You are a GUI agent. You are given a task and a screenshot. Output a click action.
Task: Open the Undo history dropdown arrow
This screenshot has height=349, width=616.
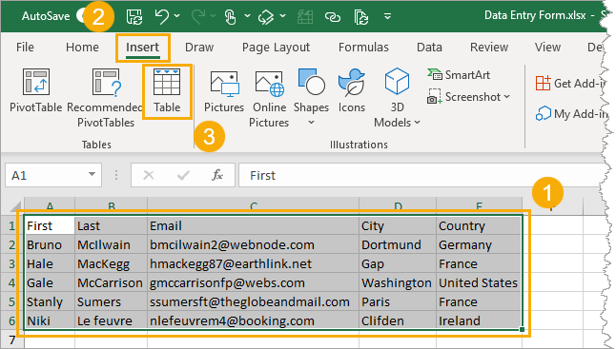(176, 16)
